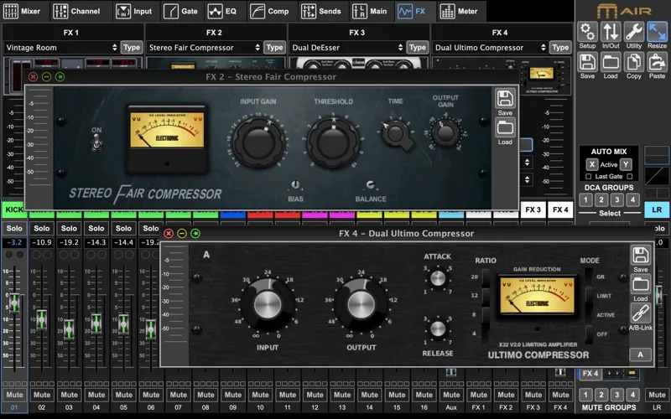Open the In/Out routing icon
Image resolution: width=671 pixels, height=419 pixels.
coord(611,32)
